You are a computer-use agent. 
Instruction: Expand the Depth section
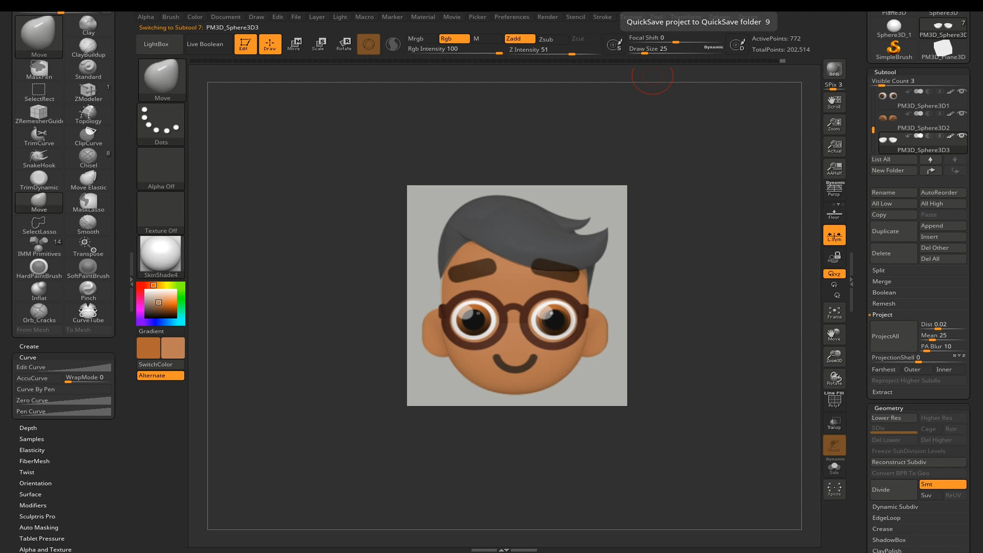point(28,428)
